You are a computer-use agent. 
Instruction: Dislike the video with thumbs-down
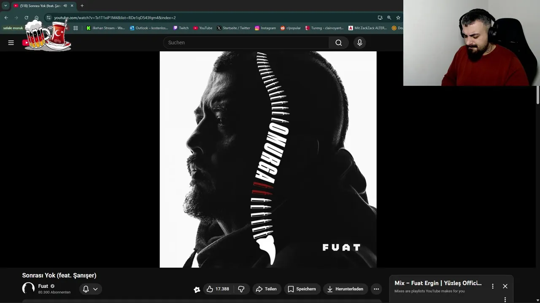coord(241,289)
